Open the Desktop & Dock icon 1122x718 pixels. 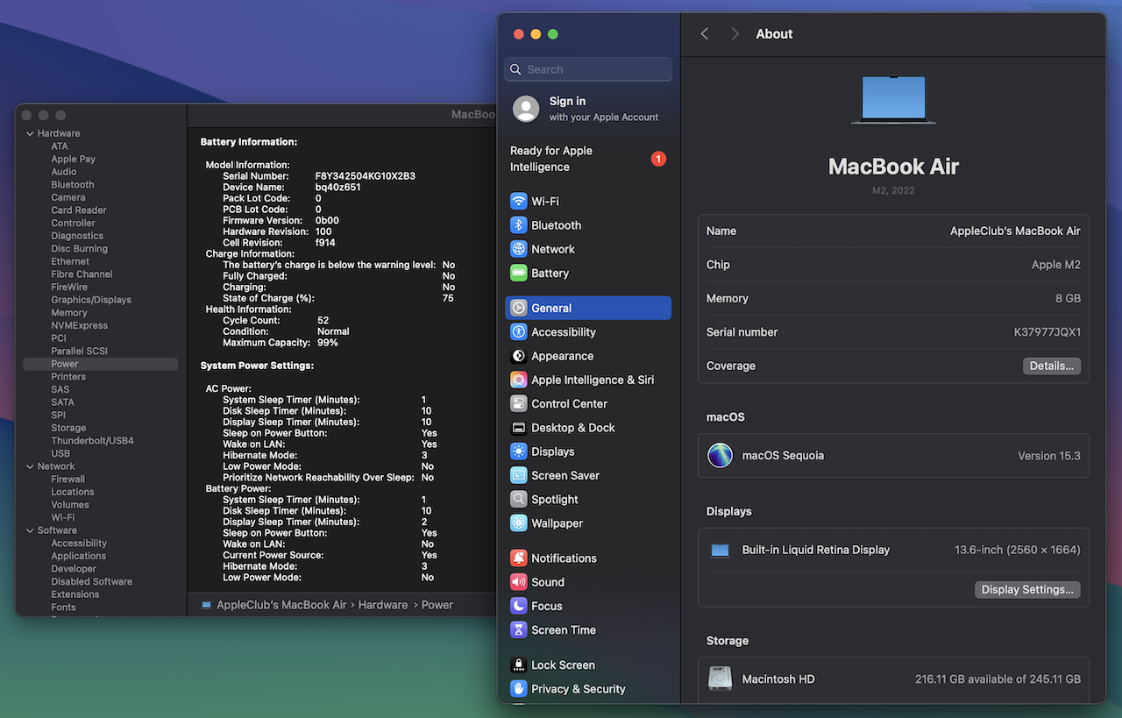[x=519, y=428]
